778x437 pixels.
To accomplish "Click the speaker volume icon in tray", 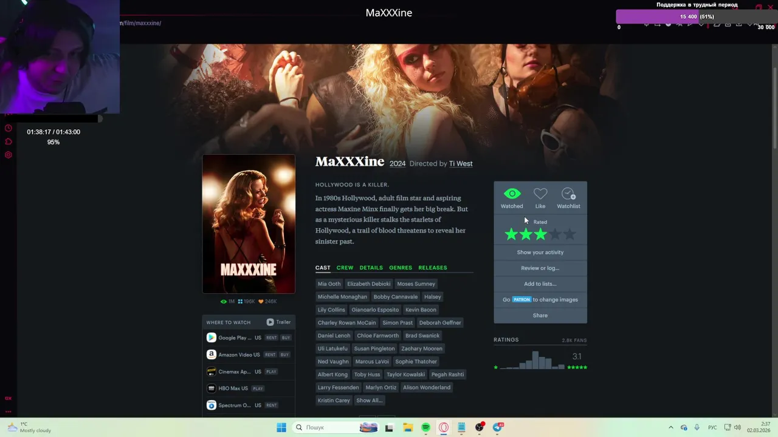I will (x=737, y=427).
